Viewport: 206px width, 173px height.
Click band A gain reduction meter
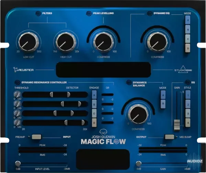click(107, 95)
